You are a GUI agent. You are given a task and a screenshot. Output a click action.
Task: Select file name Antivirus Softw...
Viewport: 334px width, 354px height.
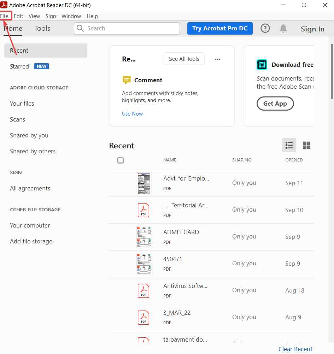[186, 286]
